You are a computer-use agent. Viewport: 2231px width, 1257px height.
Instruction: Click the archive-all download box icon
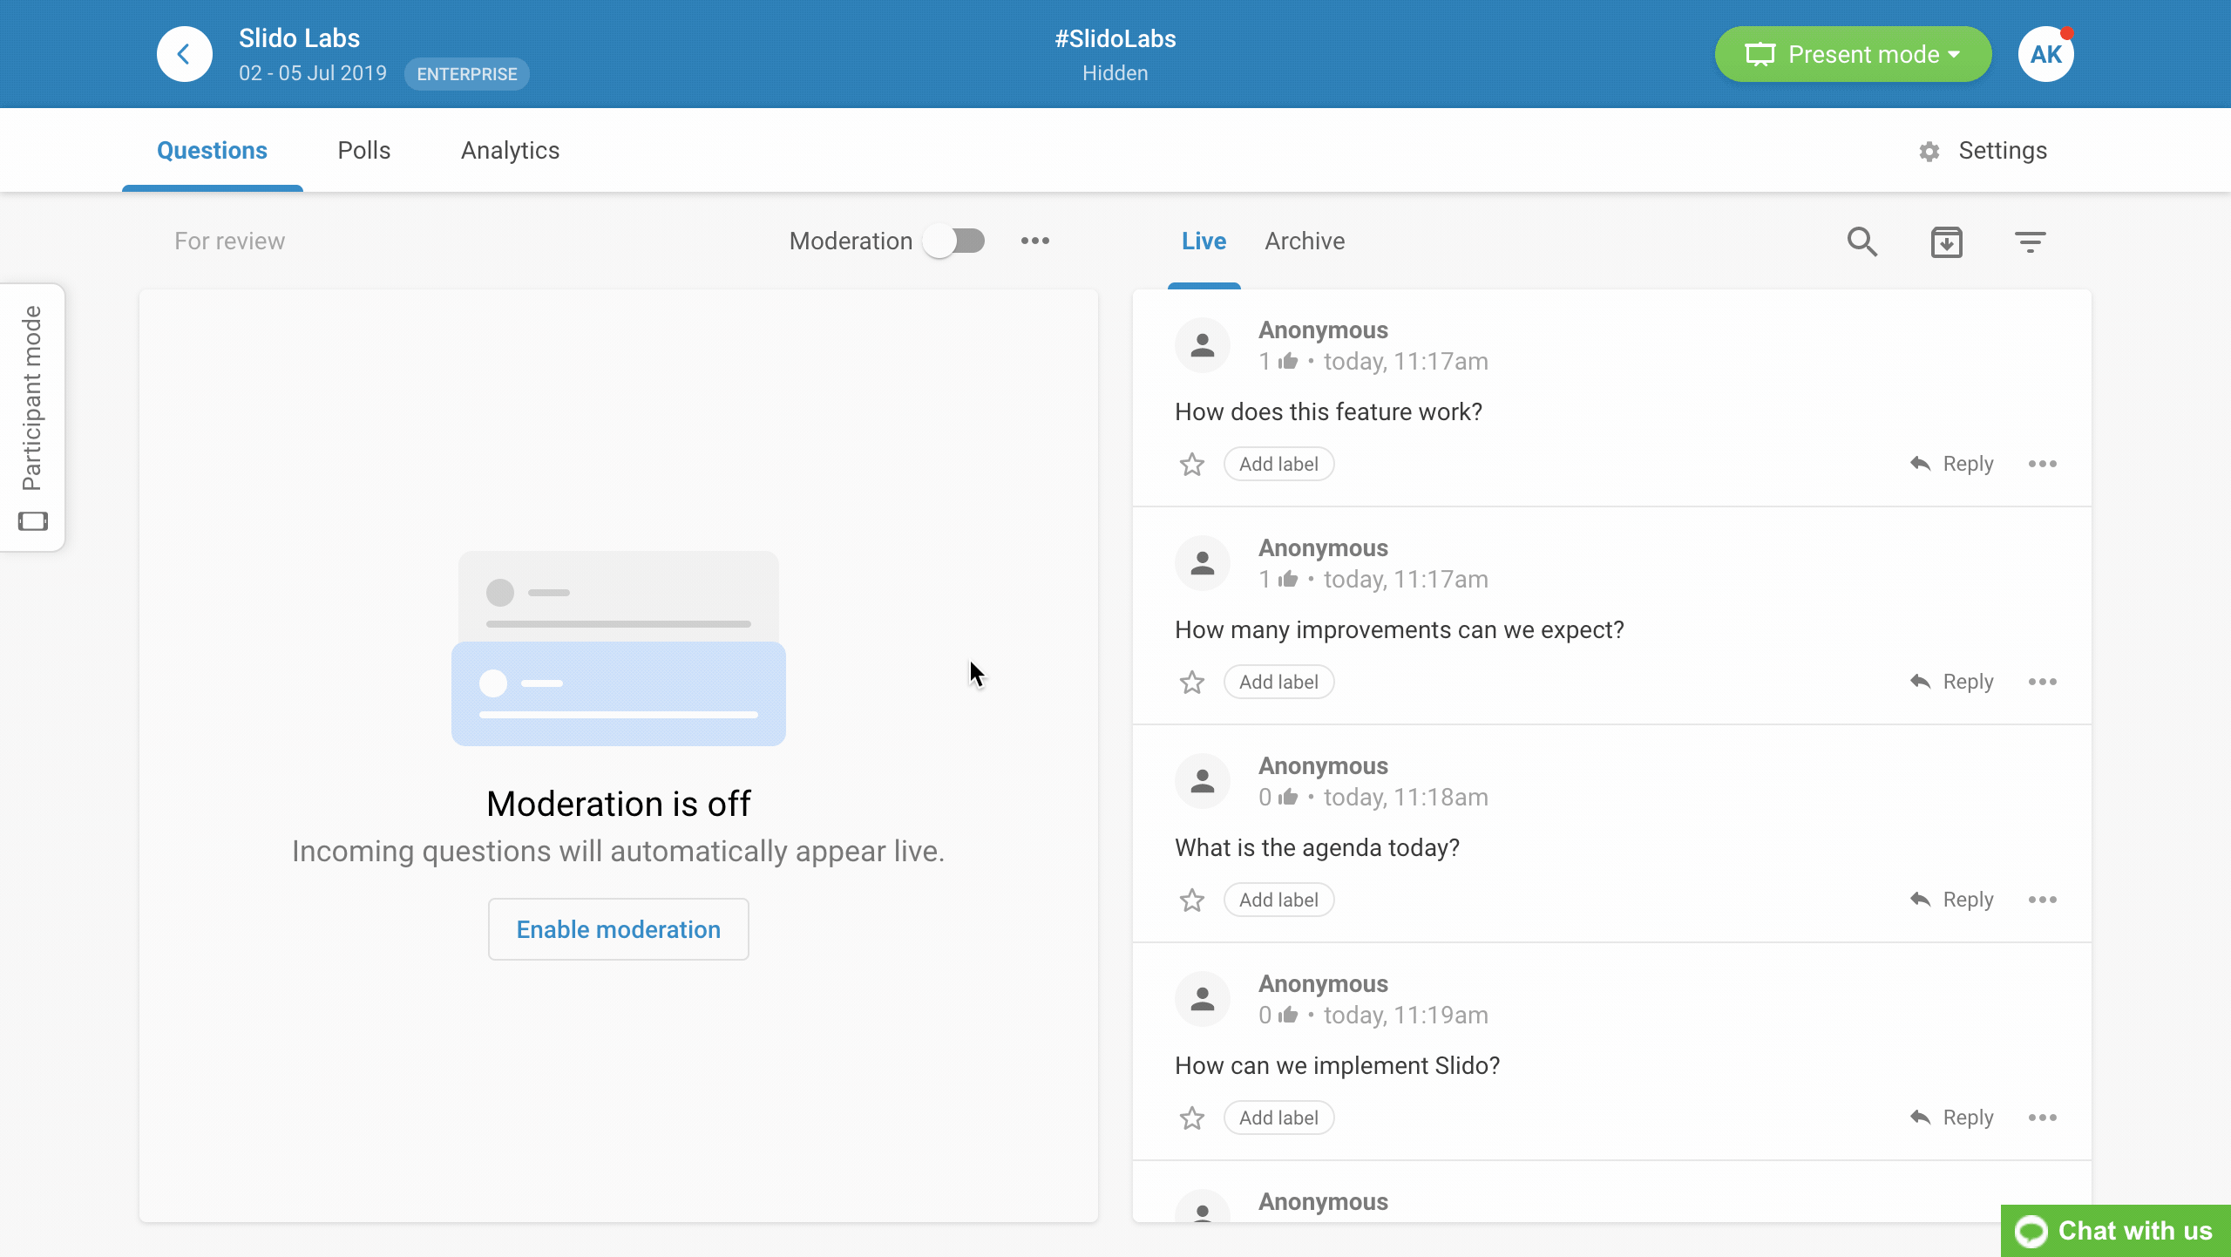point(1947,241)
